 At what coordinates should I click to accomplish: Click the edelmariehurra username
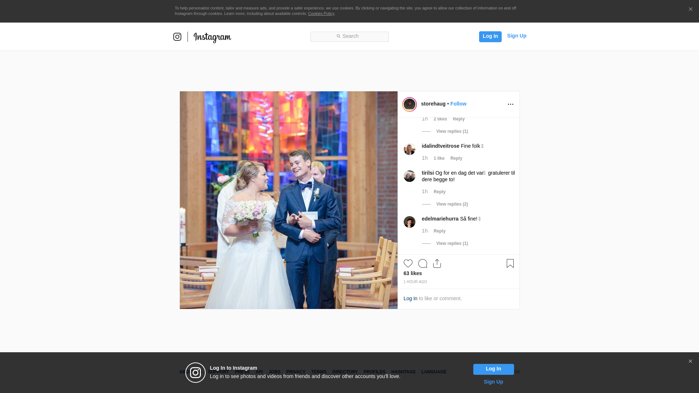440,219
